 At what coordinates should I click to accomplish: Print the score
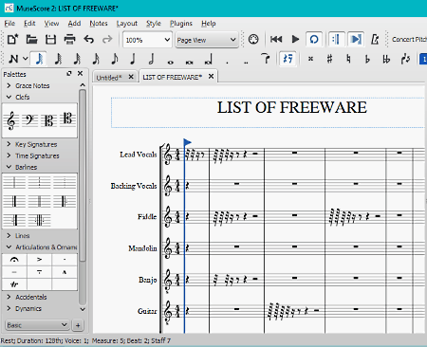pyautogui.click(x=70, y=40)
